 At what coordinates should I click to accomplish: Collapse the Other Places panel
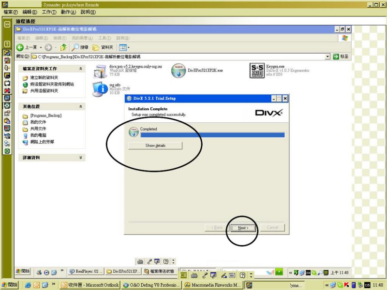tap(81, 106)
